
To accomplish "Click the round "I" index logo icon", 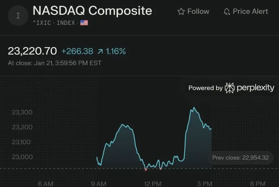I will coord(18,15).
